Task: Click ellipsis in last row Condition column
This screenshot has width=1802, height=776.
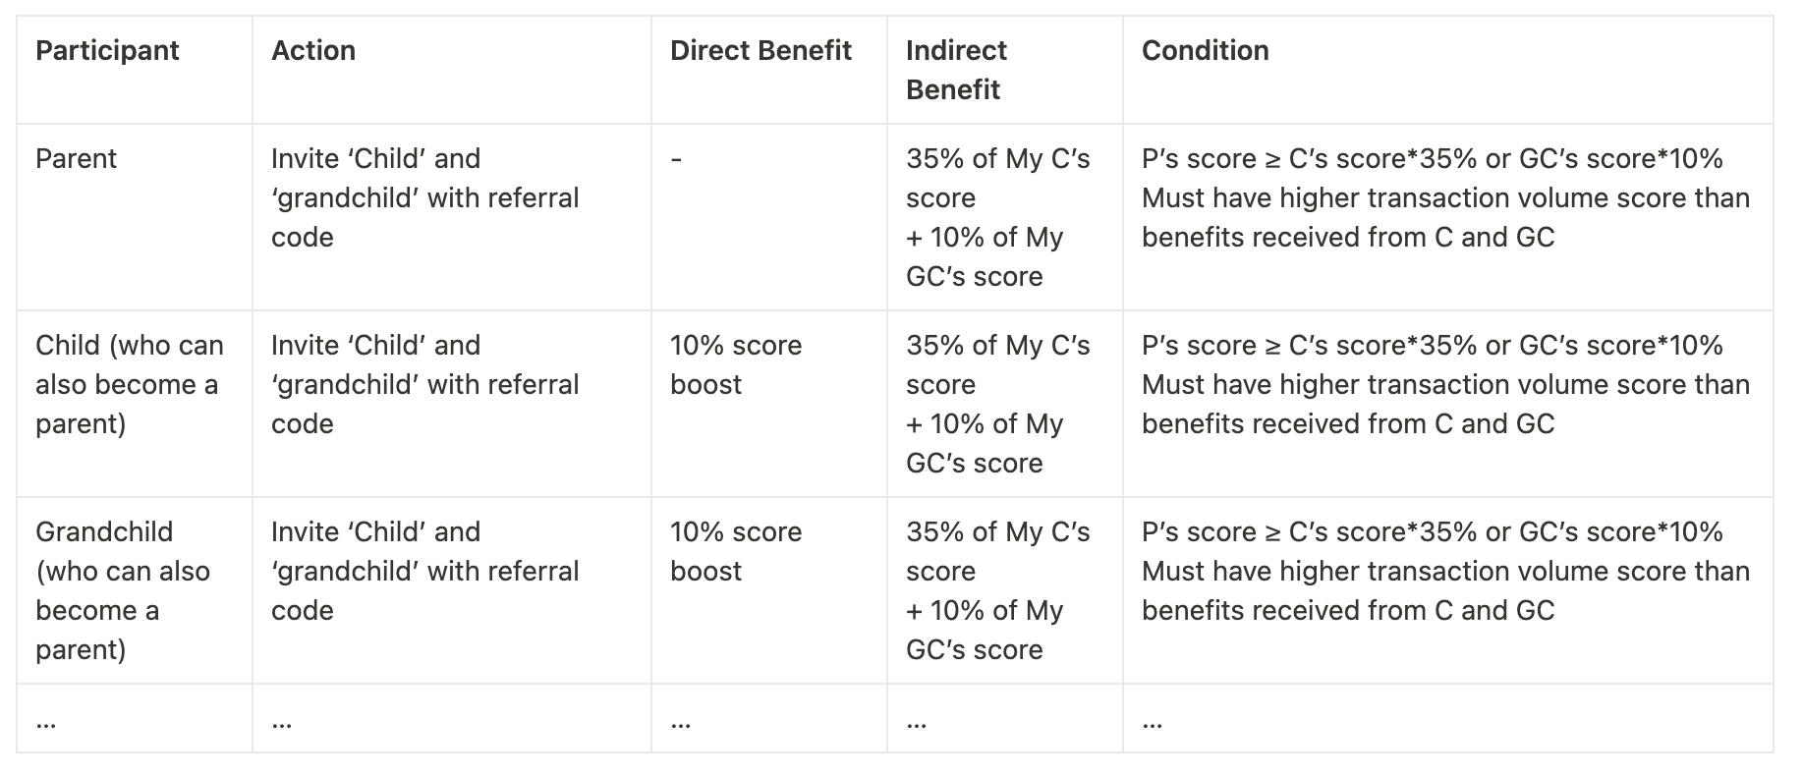Action: point(1152,723)
